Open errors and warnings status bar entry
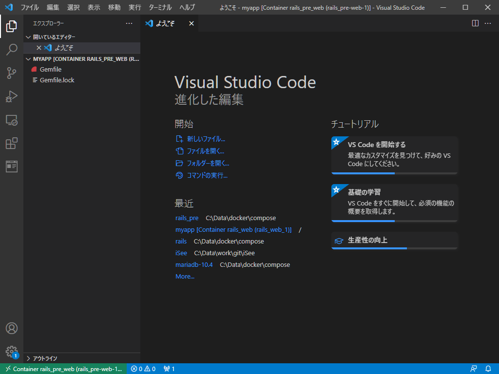 pos(143,369)
